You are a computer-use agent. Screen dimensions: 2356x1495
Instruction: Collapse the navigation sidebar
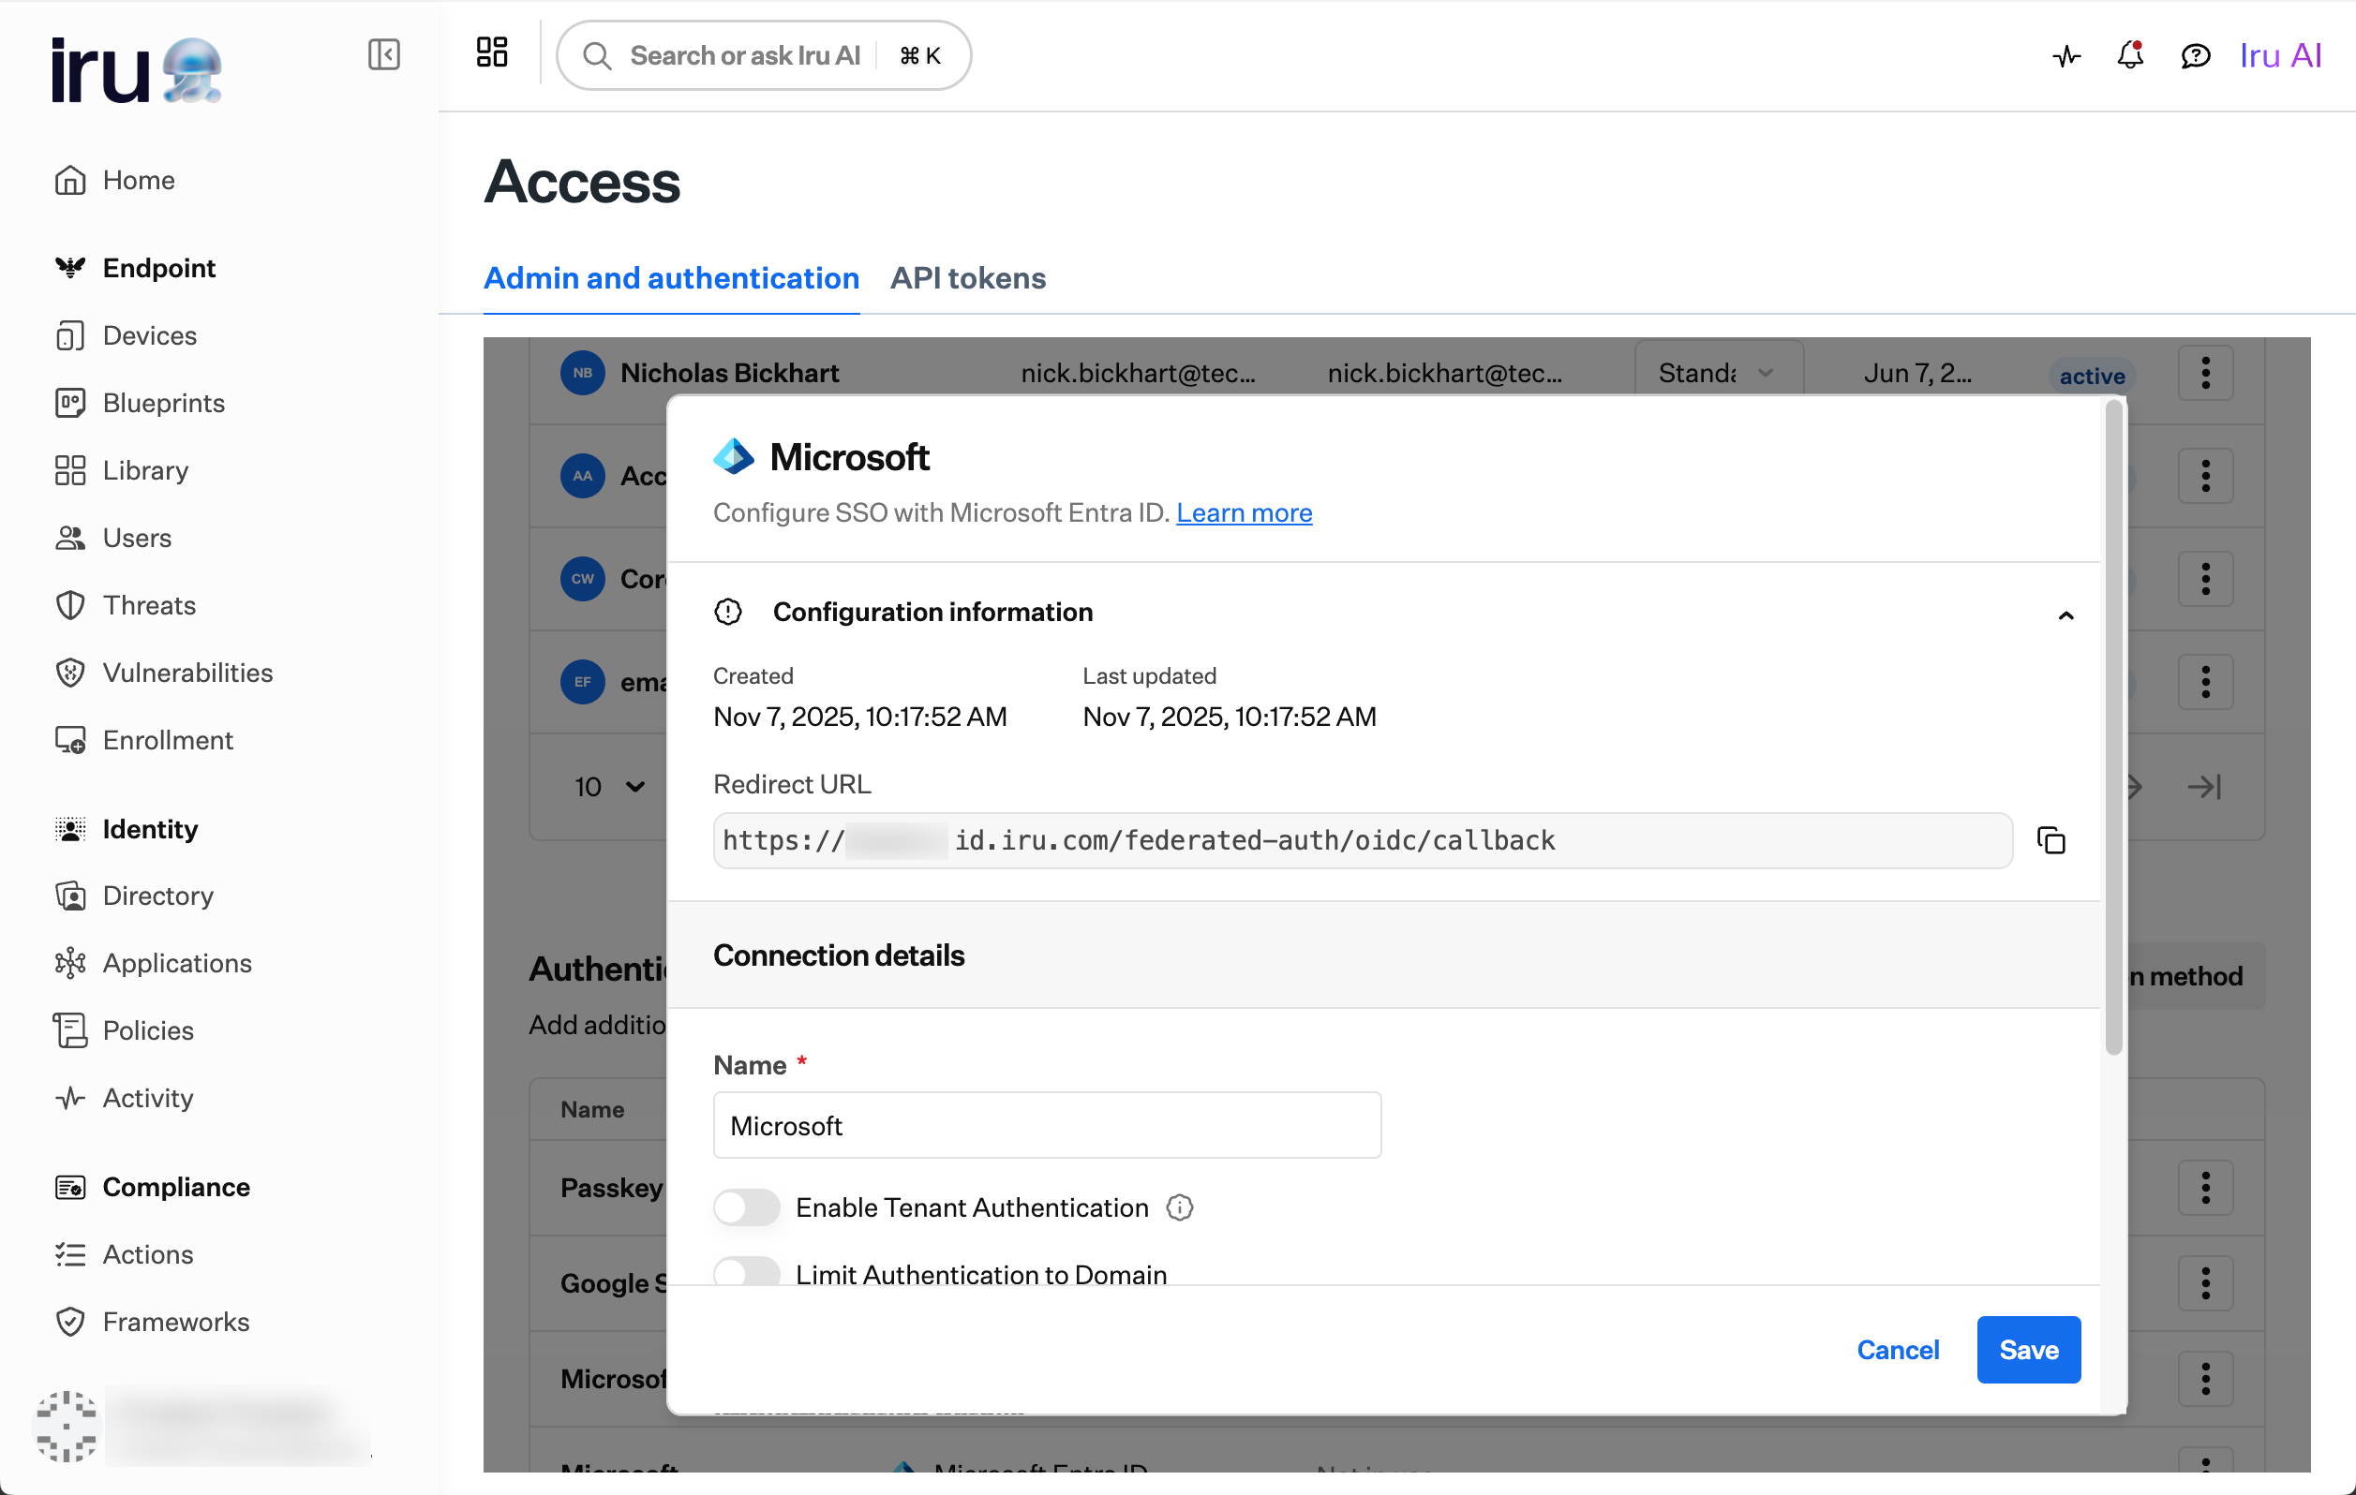pyautogui.click(x=384, y=54)
